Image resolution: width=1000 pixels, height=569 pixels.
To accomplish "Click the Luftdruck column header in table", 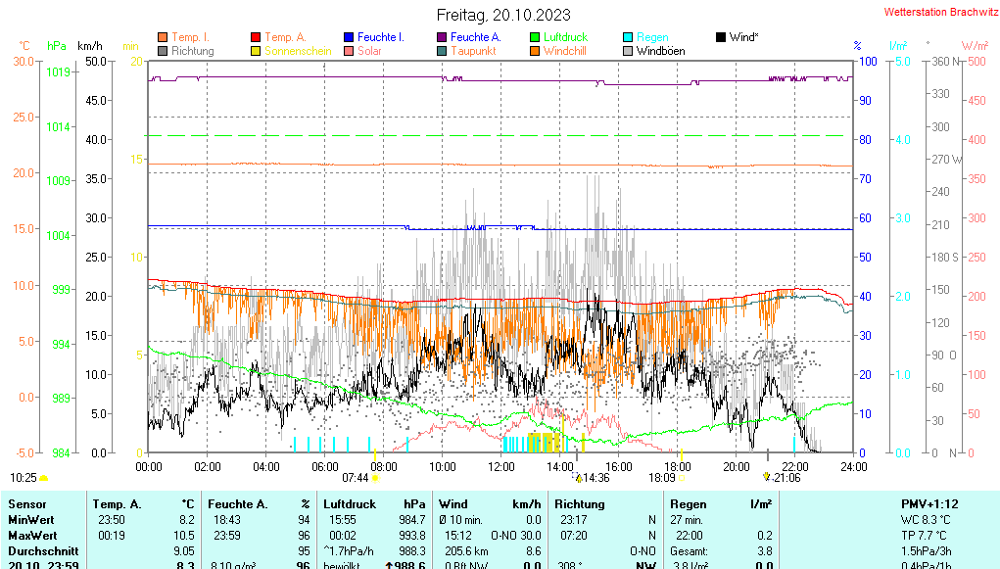I will (x=350, y=503).
